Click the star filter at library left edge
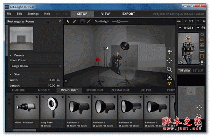Image resolution: width=210 pixels, height=136 pixels. (x=9, y=103)
